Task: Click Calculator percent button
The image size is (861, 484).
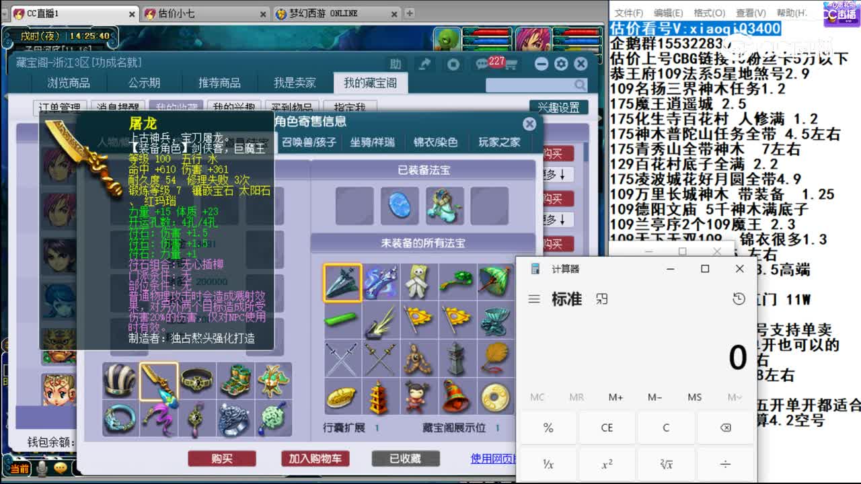Action: [548, 428]
